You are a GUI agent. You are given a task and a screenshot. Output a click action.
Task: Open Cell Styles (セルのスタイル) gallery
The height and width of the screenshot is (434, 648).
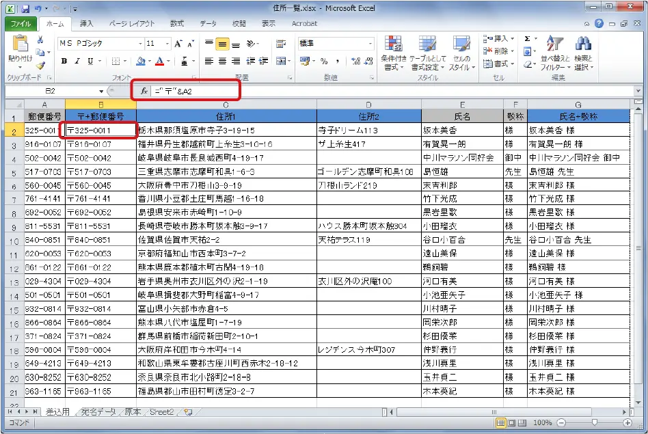461,53
